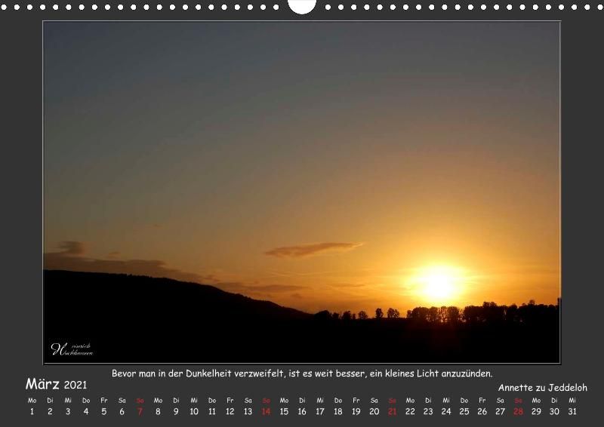
Task: Click the 'Sa' label above day 27
Action: pyautogui.click(x=500, y=401)
